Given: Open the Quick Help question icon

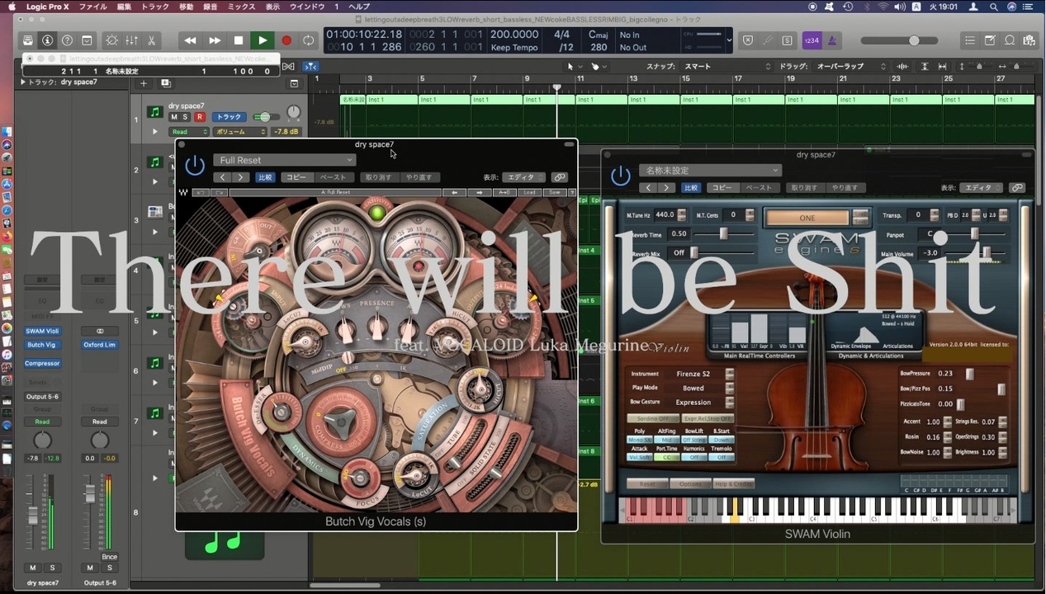Looking at the screenshot, I should coord(67,40).
